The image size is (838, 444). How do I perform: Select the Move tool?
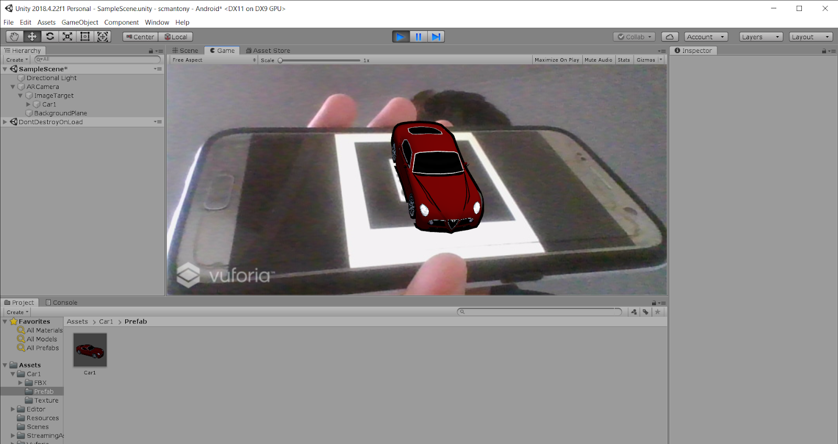32,37
